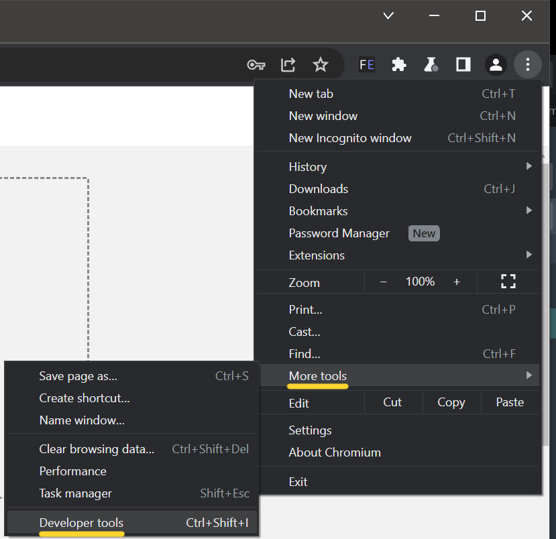Open Developer tools from the submenu

coord(80,523)
